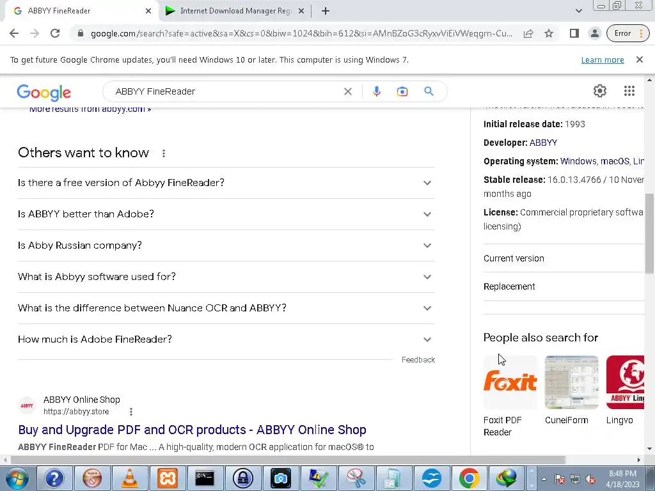Open Internet Download Manager from taskbar
Image resolution: width=655 pixels, height=491 pixels.
pos(507,478)
